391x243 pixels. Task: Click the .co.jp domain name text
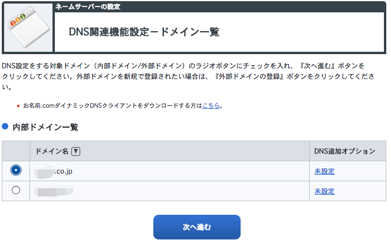pyautogui.click(x=53, y=171)
